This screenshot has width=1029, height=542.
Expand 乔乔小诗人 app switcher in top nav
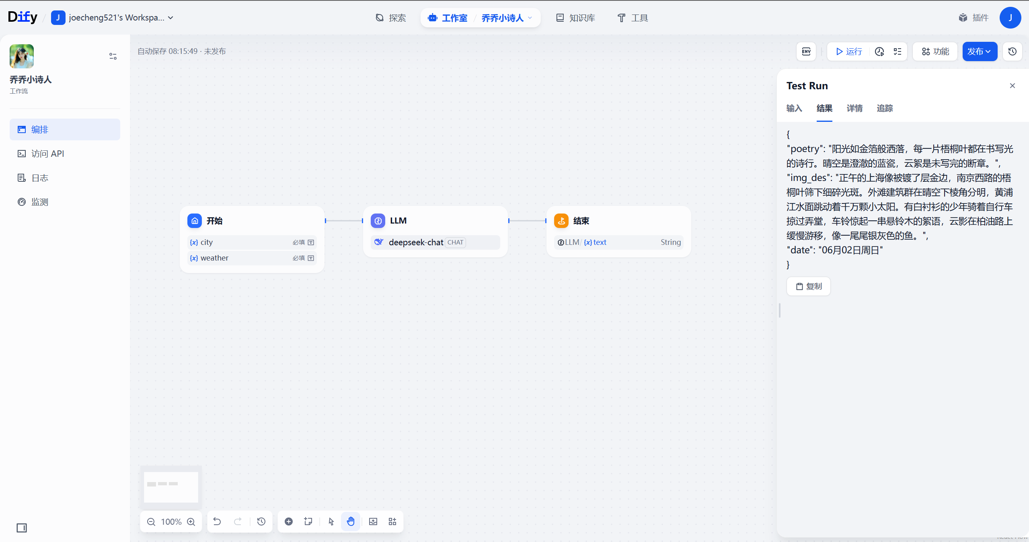tap(507, 18)
